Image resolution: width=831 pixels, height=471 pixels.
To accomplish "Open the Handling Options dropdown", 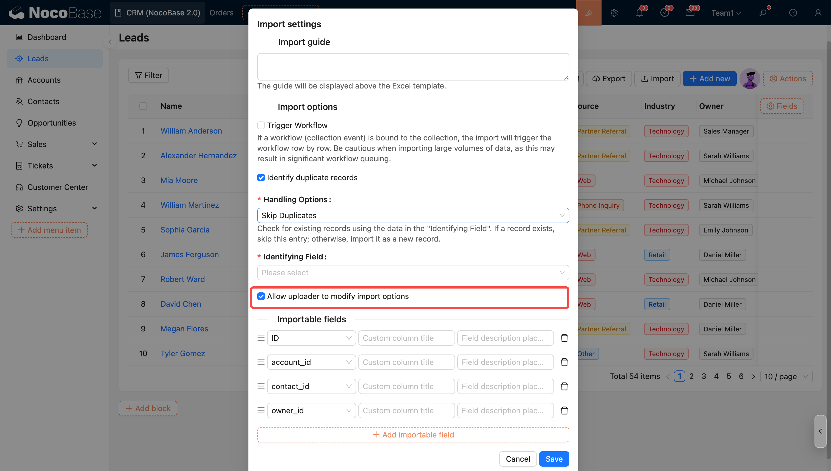I will click(x=413, y=215).
